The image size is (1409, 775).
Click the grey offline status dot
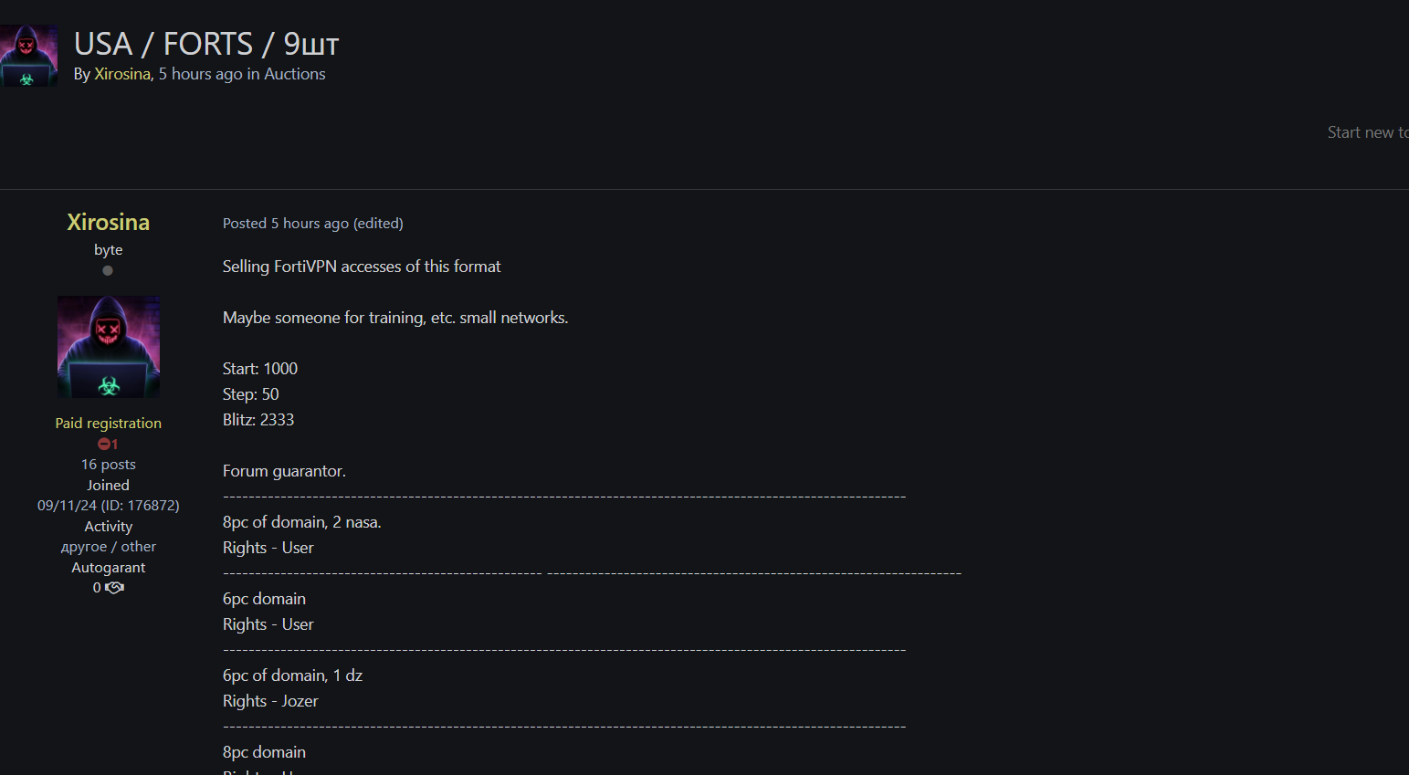pos(108,270)
